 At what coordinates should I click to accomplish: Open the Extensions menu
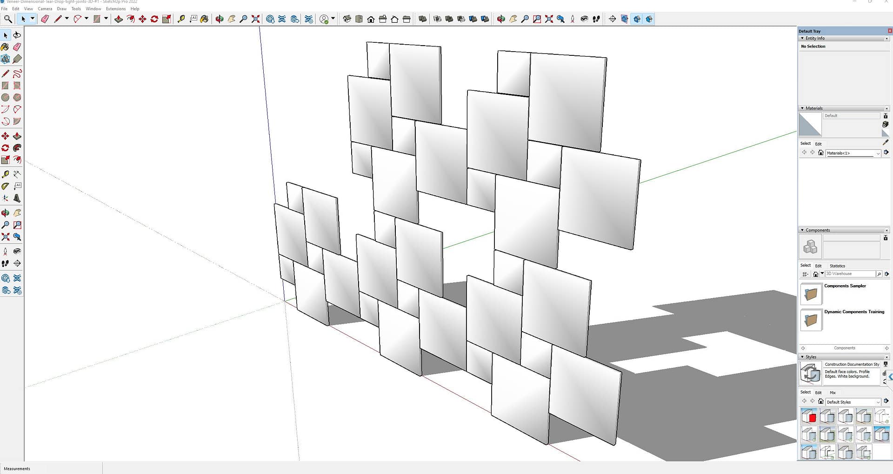[x=116, y=9]
